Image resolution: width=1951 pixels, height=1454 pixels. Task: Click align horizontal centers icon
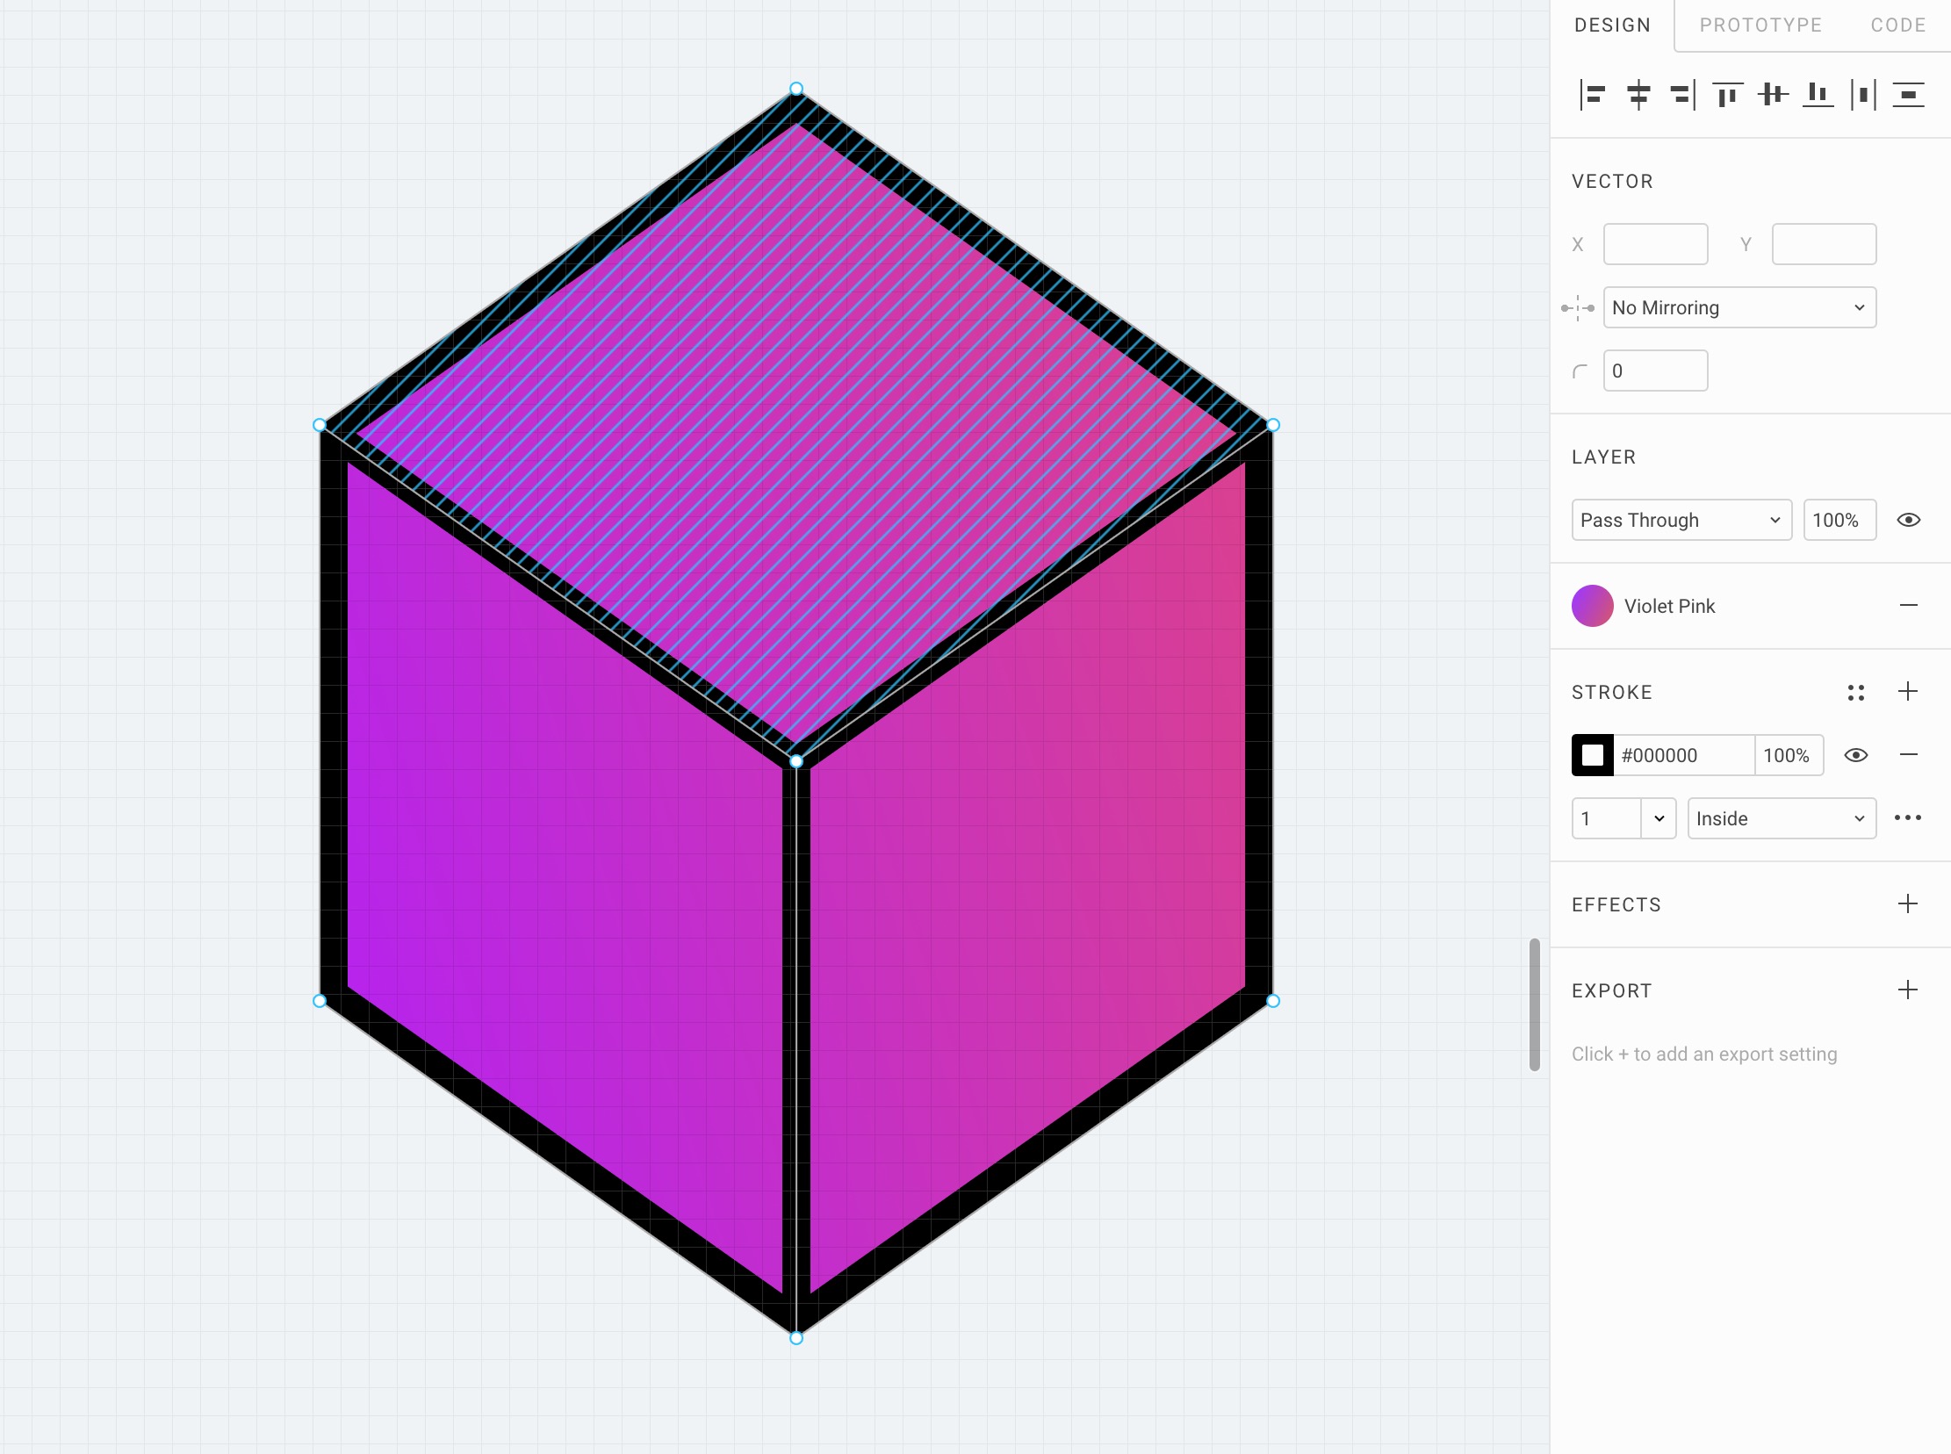tap(1638, 94)
